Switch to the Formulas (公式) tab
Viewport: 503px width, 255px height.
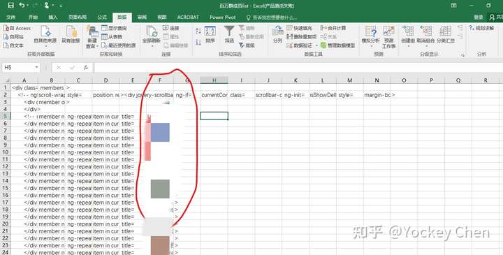102,17
